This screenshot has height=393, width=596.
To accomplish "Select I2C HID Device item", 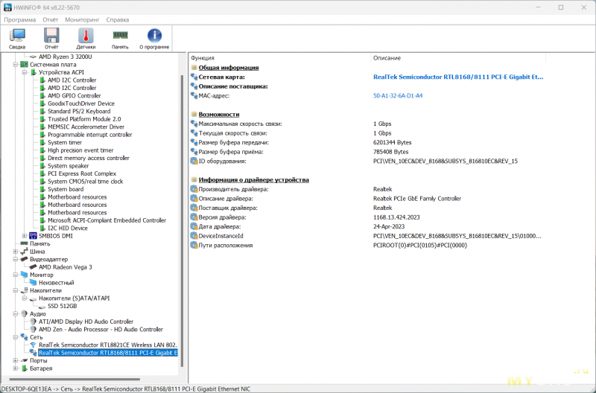I will 68,229.
